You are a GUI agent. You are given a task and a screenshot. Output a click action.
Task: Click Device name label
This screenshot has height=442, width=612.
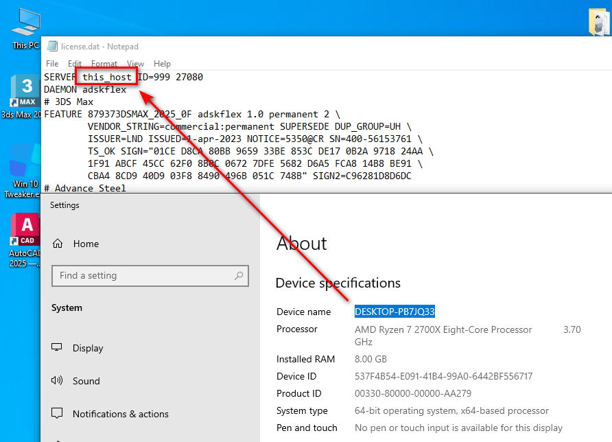(304, 312)
